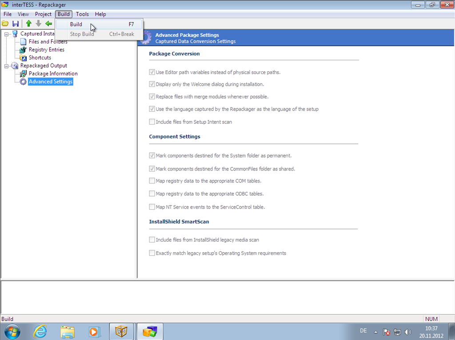Check Map registry data to COM tables
The width and height of the screenshot is (455, 340).
pyautogui.click(x=152, y=181)
